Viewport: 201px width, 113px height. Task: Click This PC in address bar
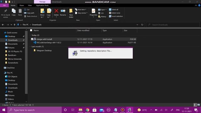click(25, 25)
